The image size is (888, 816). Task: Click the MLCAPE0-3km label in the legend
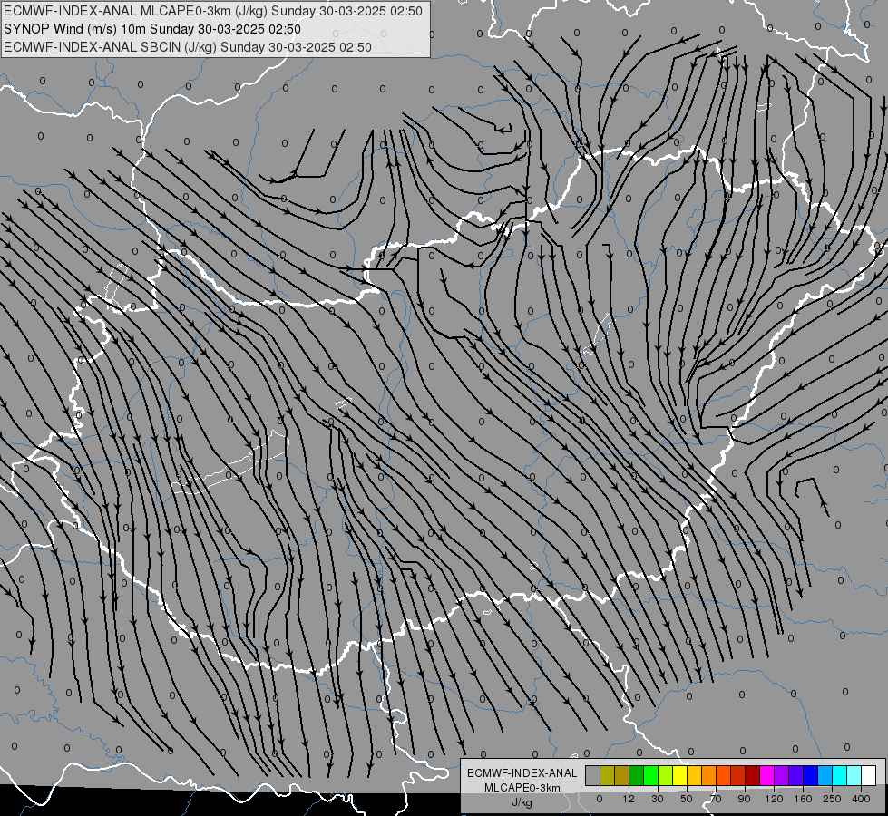(x=522, y=788)
